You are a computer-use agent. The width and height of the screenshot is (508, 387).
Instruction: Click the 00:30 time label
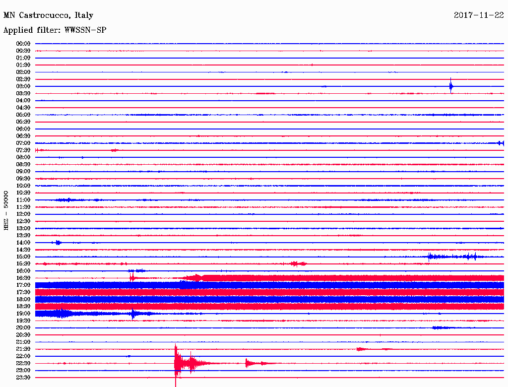[x=23, y=51]
